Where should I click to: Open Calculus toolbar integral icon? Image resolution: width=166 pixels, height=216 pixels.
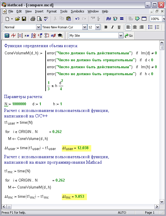(x=33, y=36)
